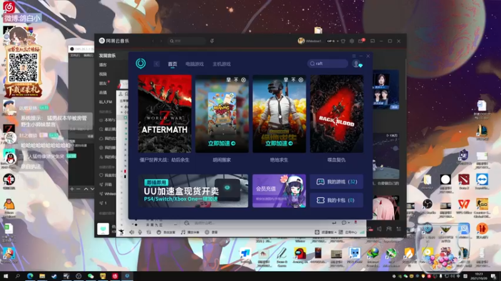501x281 pixels.
Task: Open Steam from the taskbar
Action: click(x=54, y=276)
